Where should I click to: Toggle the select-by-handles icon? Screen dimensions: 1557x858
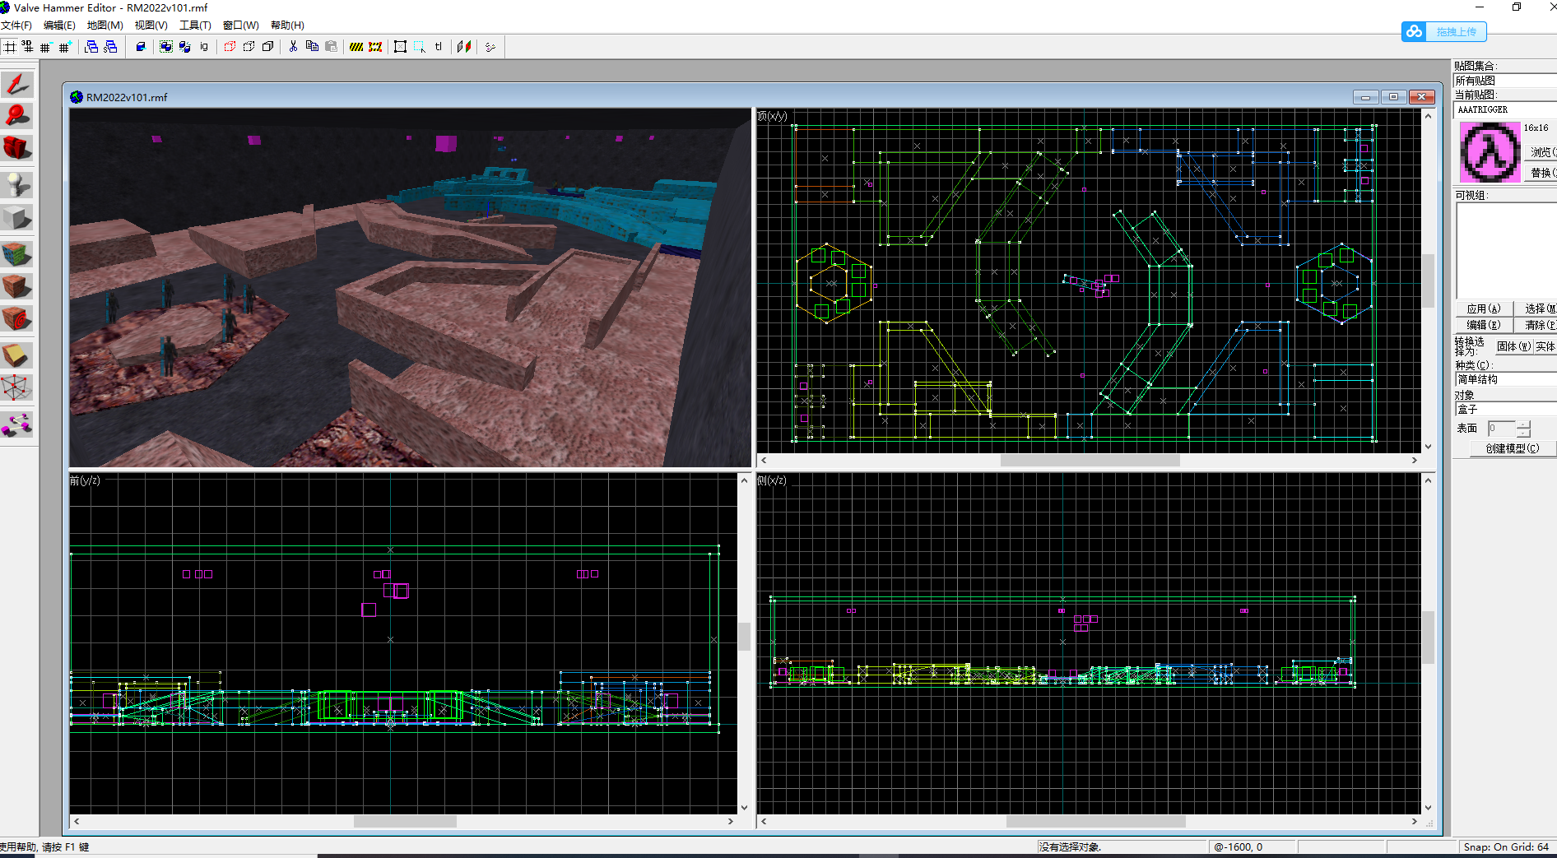coord(400,47)
